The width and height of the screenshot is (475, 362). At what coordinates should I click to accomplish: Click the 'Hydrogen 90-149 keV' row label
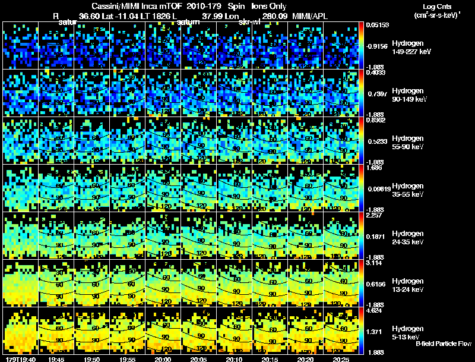(x=409, y=95)
